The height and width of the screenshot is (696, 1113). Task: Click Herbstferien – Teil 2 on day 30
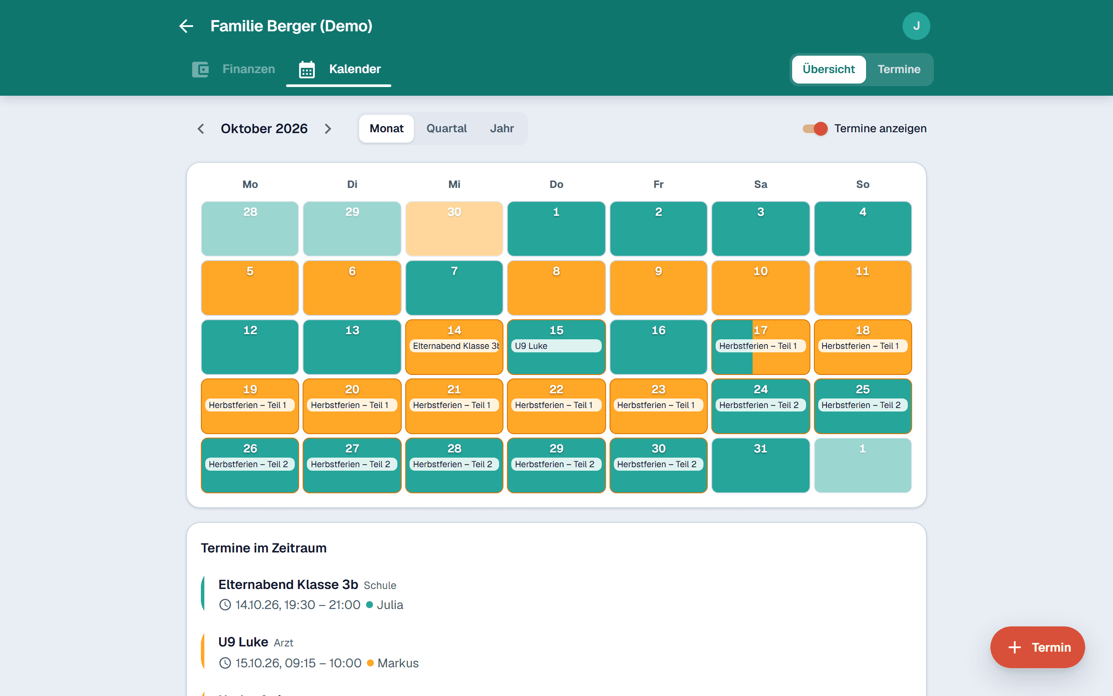(x=658, y=465)
